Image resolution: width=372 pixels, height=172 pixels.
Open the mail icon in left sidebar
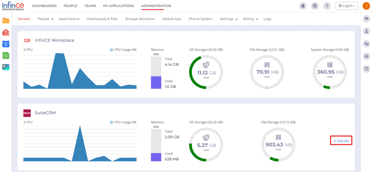6,32
